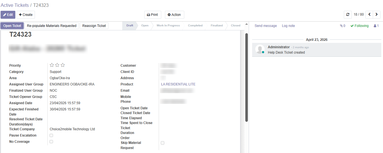
Task: Open LA RESIDENTIAL LITE product link
Action: (178, 84)
